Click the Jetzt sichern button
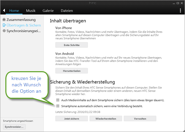This screenshot has height=132, width=185. tap(71, 119)
